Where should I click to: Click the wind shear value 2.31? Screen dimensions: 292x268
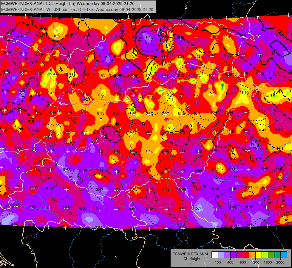coord(213,94)
